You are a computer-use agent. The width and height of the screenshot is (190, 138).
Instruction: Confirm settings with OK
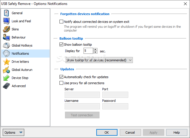(x=107, y=133)
